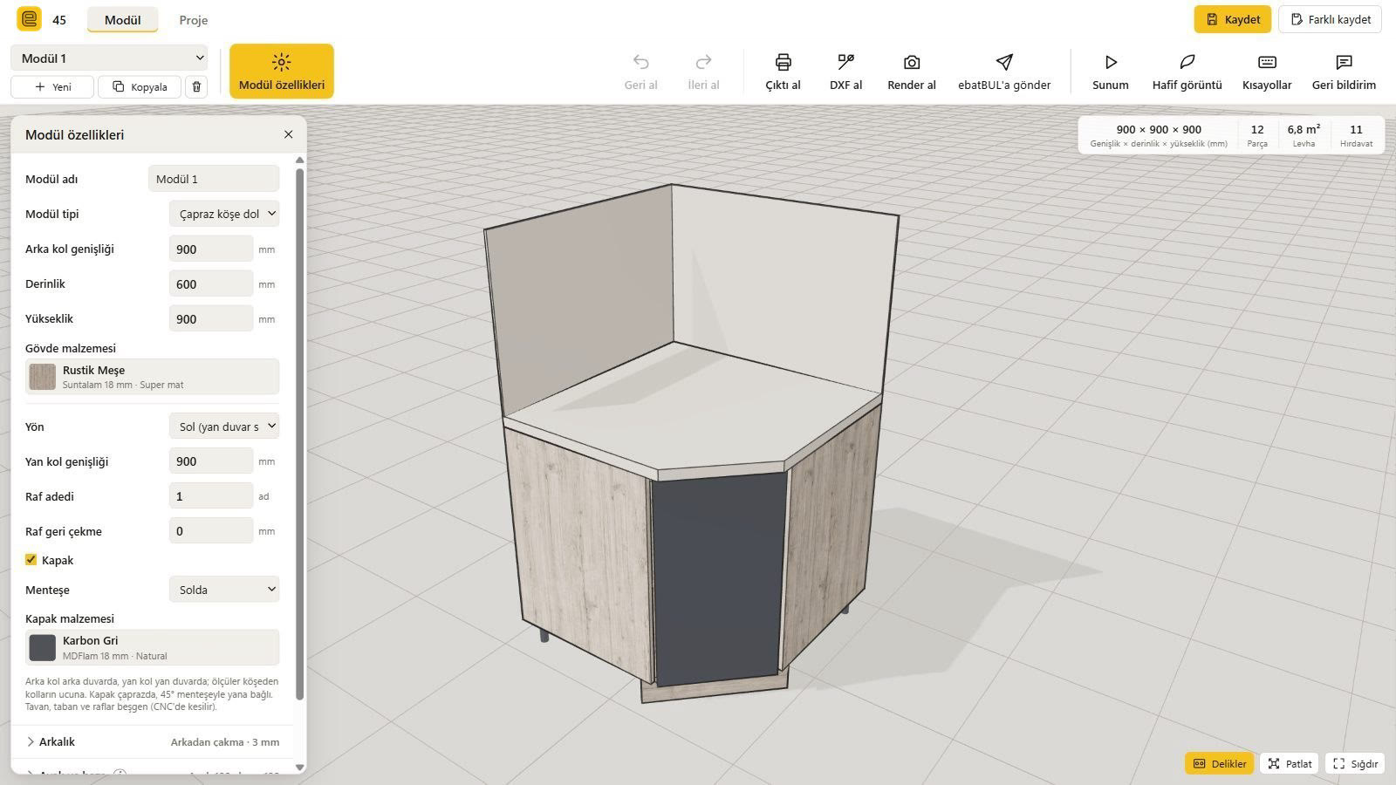Click the Yükseklik input field
The height and width of the screenshot is (785, 1396).
tap(211, 318)
